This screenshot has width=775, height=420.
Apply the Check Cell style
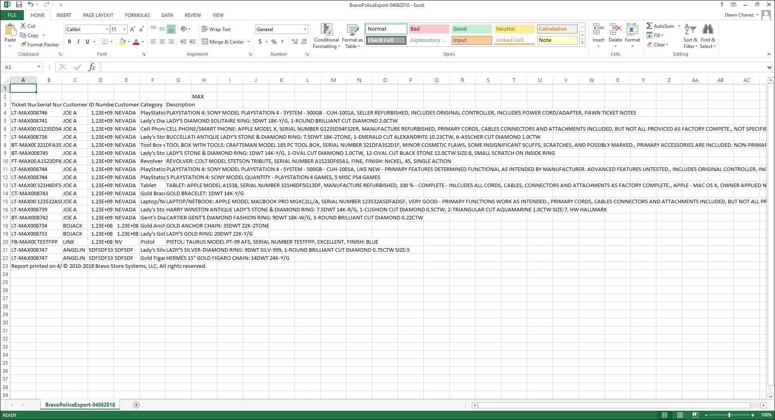[x=386, y=40]
